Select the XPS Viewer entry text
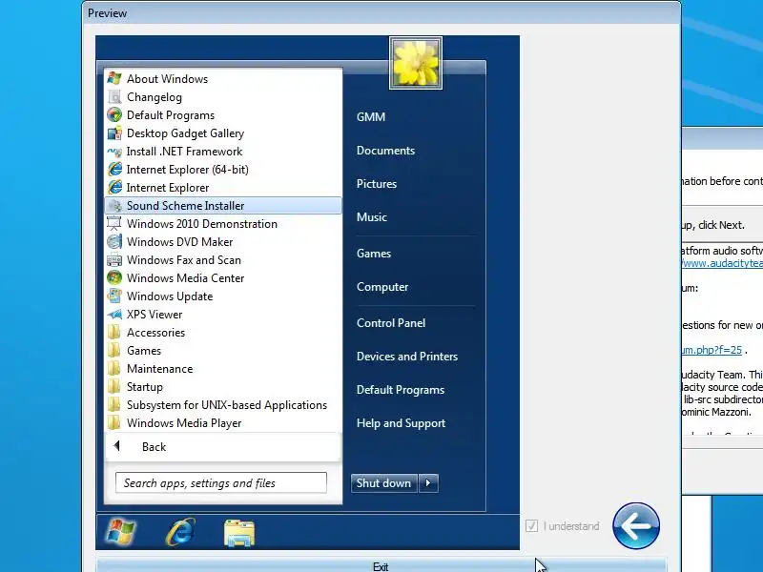This screenshot has height=572, width=763. click(155, 315)
